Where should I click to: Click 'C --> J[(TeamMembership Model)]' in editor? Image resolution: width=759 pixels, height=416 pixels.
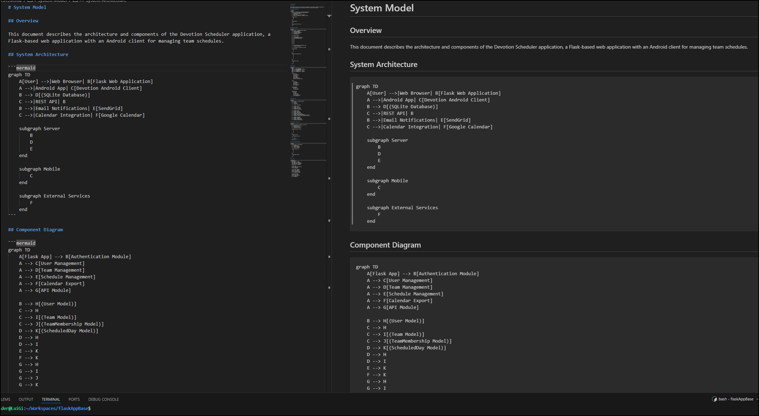point(61,324)
